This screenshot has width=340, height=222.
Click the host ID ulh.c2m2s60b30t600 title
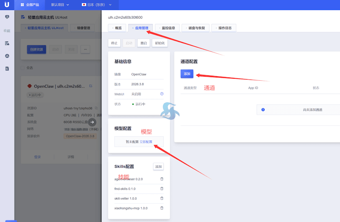tap(125, 17)
